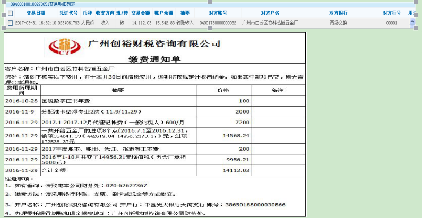Image resolution: width=422 pixels, height=218 pixels.
Task: Click the 转账转入 summary cell
Action: (185, 23)
